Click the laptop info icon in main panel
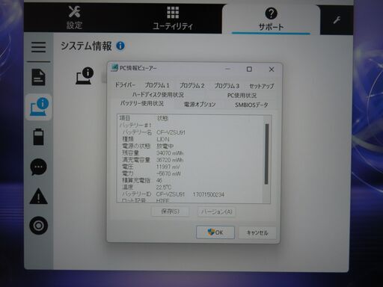The image size is (383, 287). coord(85,75)
